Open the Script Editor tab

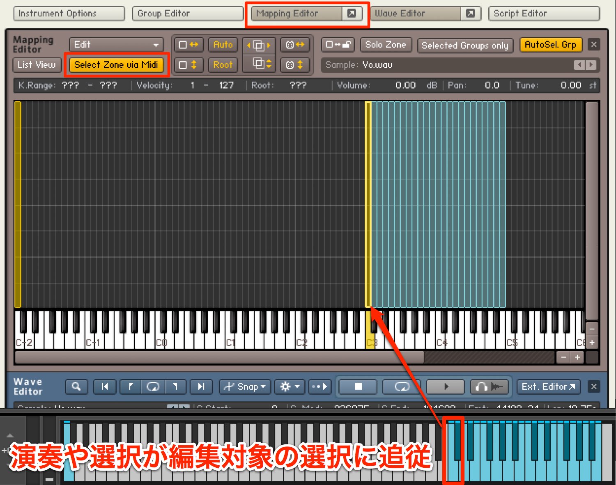coord(544,14)
